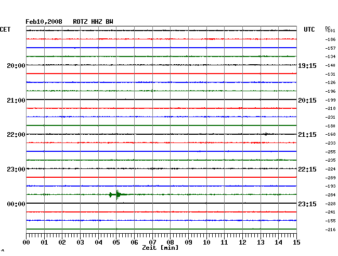Screen dimensions: 338x256
Task: Click the date label "Feb10,2008"
Action: click(44, 22)
